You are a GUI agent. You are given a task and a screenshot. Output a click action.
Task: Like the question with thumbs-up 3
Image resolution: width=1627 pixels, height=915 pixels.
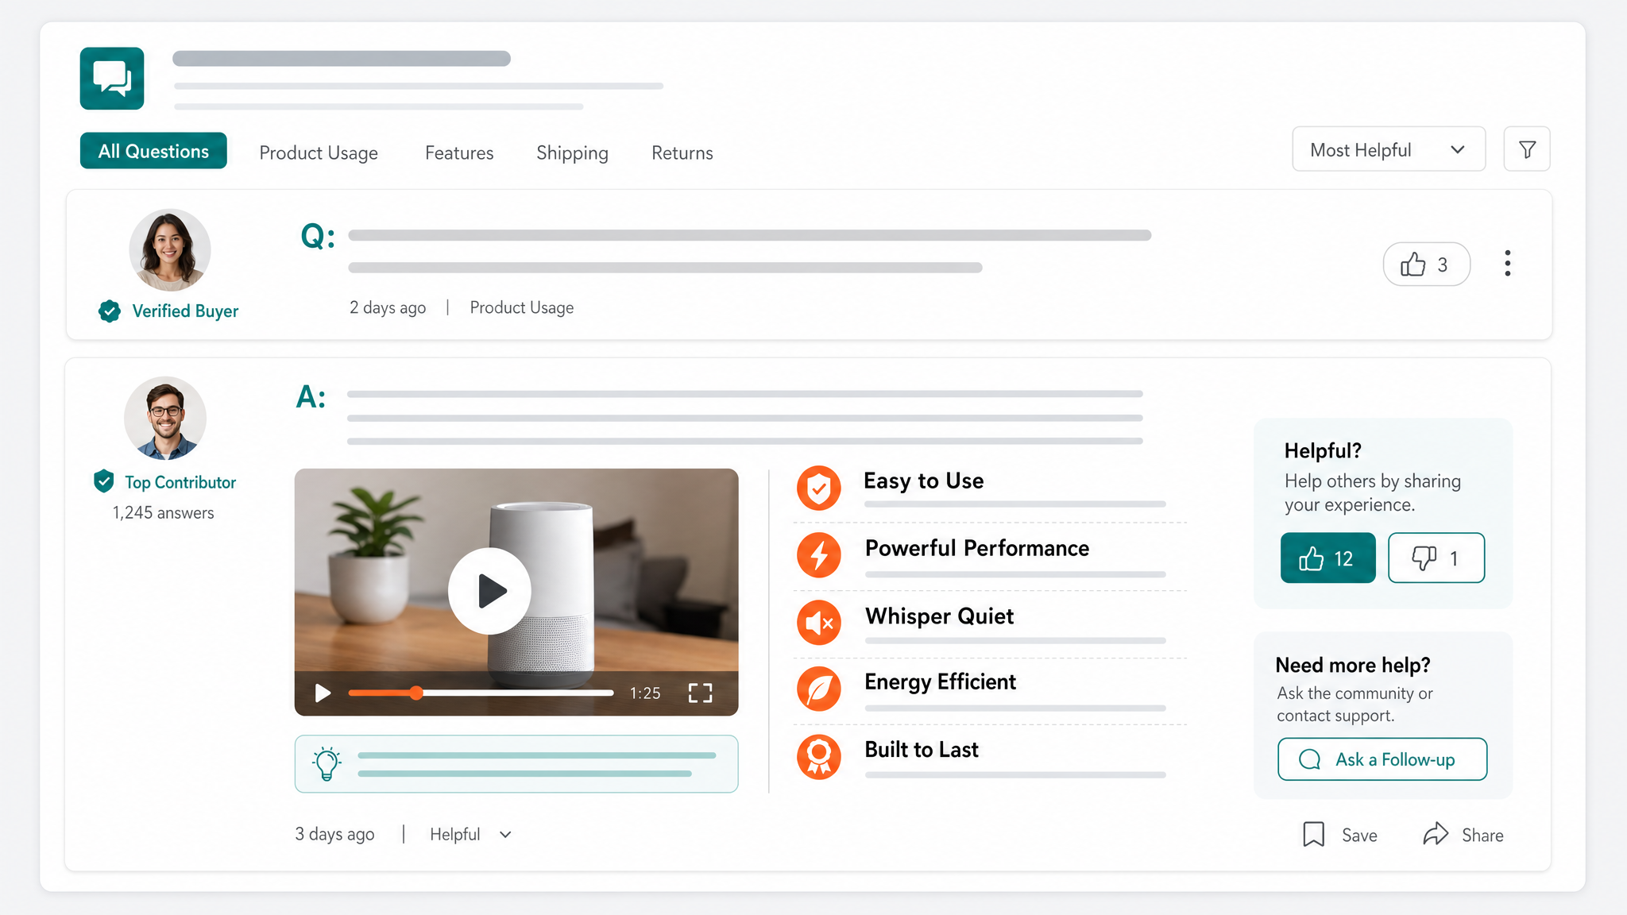tap(1427, 264)
